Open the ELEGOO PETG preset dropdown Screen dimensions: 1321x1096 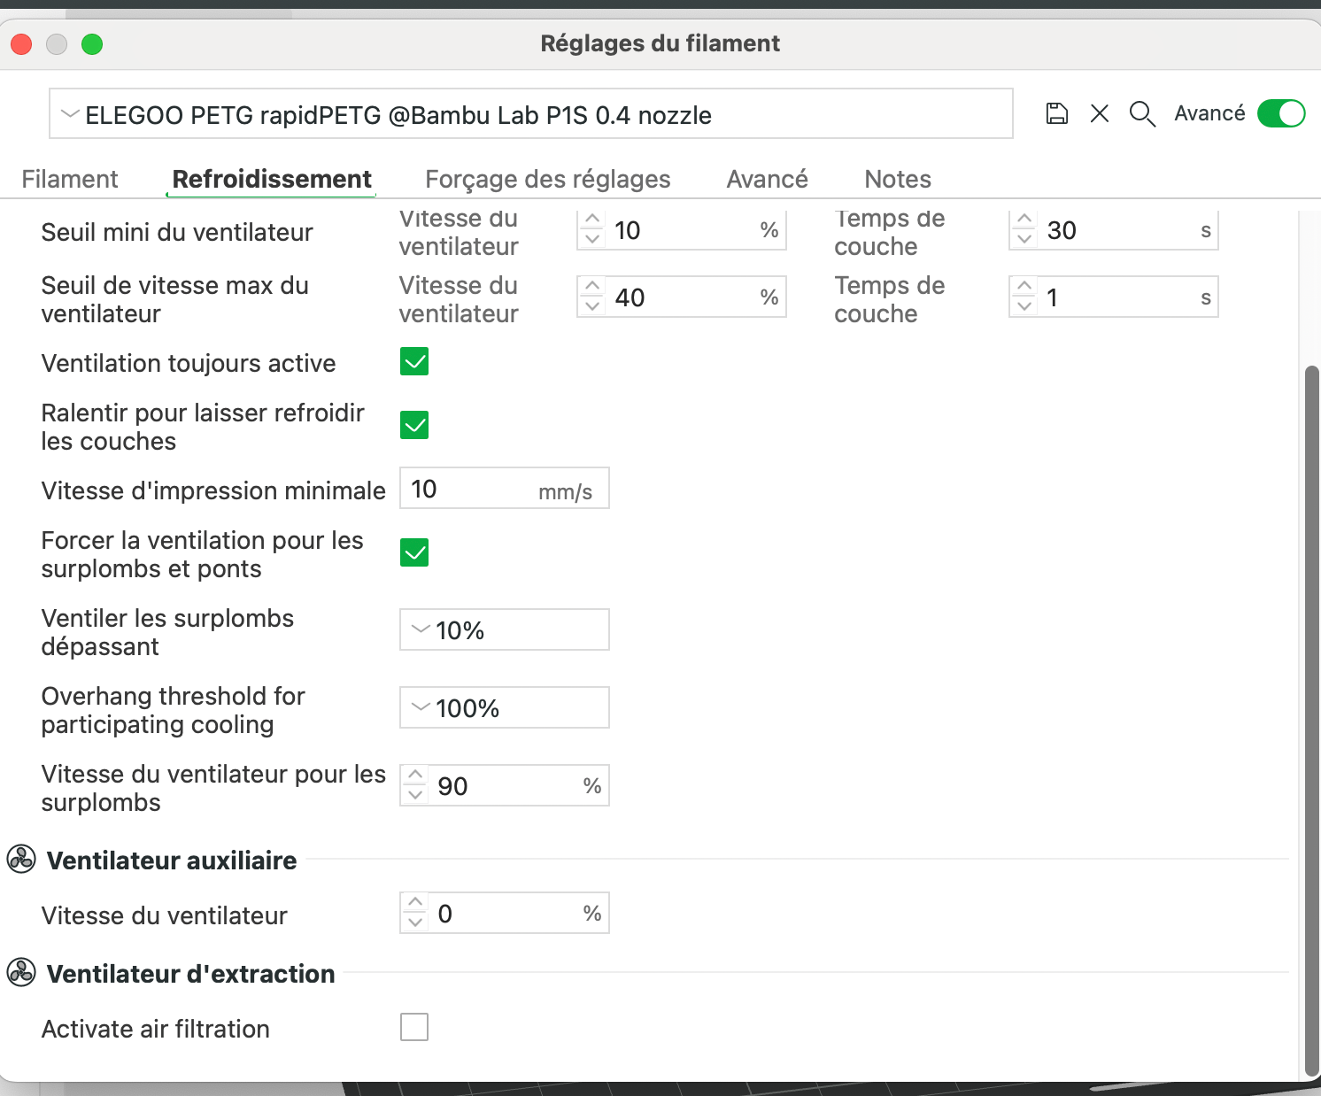coord(531,113)
